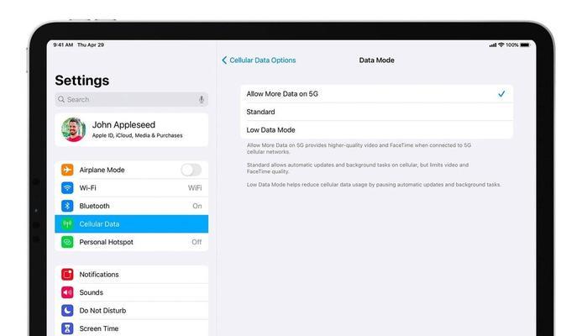Screen dimensions: 582x336
Task: Tap the Low Data Mode description text
Action: point(374,185)
